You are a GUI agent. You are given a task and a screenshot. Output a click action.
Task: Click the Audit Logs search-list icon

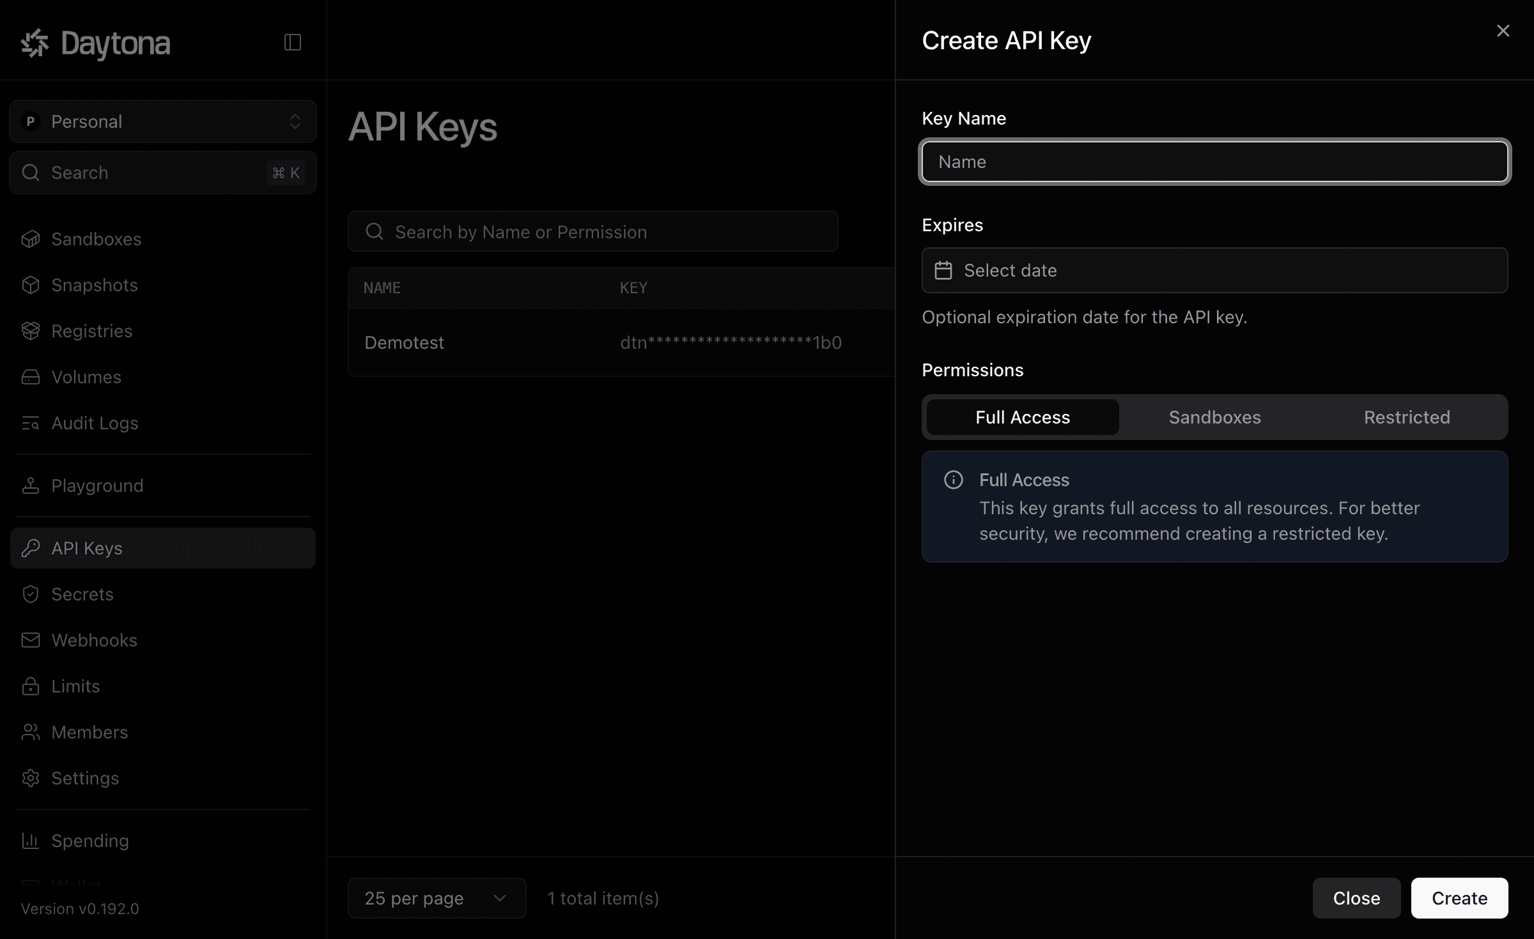coord(31,423)
